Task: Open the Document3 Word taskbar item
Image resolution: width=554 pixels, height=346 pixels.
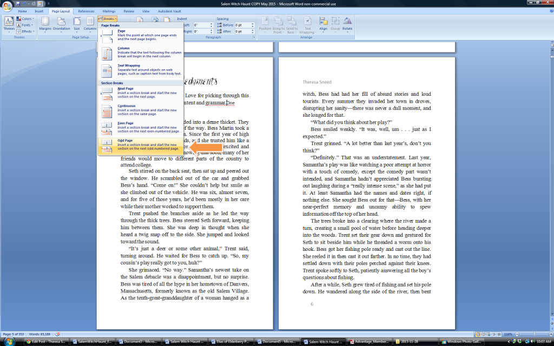Action: (x=138, y=342)
